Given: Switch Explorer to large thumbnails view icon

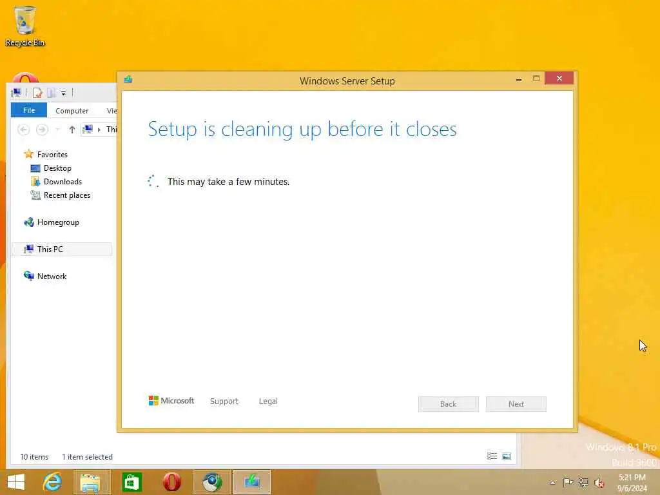Looking at the screenshot, I should click(x=507, y=456).
